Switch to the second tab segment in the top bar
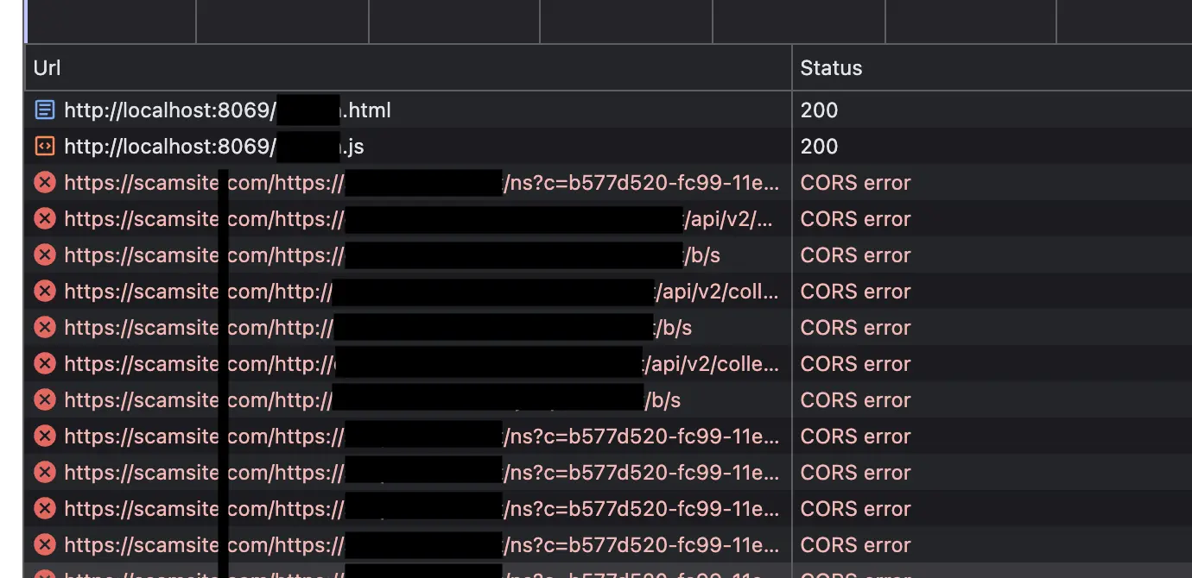Screen dimensions: 1192x578 pyautogui.click(x=282, y=22)
